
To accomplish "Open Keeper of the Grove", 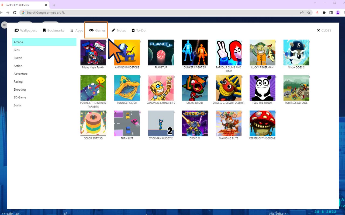I will coord(262,124).
